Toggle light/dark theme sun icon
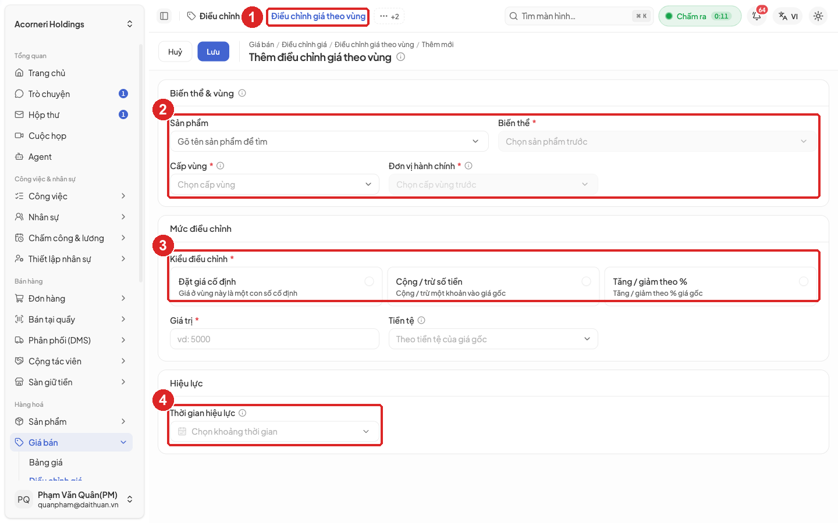 (x=818, y=16)
